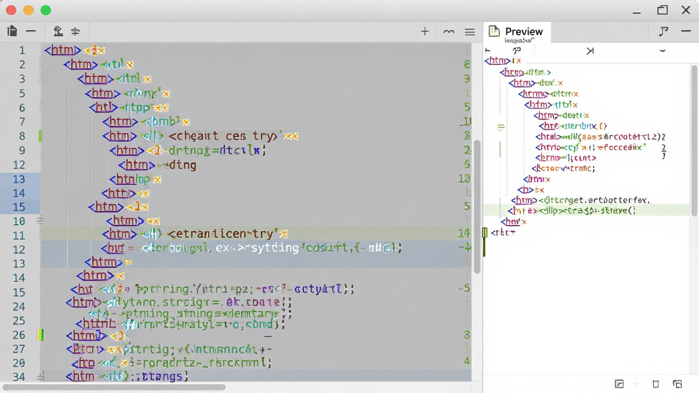Click the editor's vertical scrollbar thumb

pyautogui.click(x=476, y=206)
